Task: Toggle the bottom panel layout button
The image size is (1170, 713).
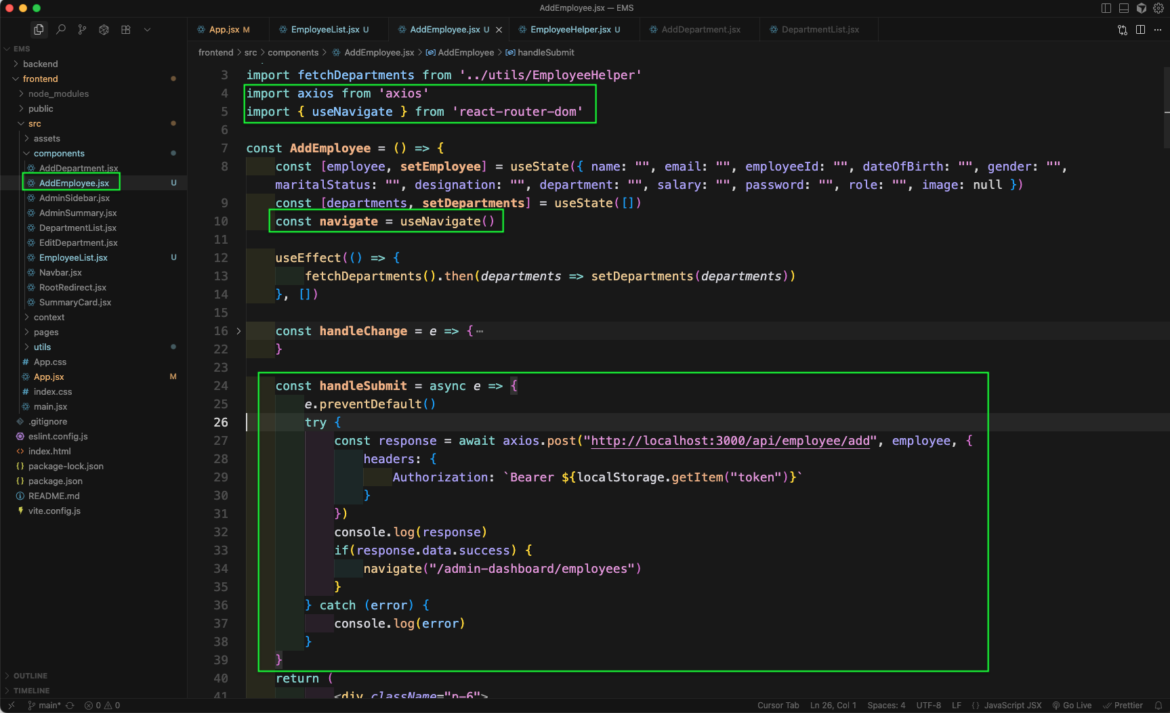Action: (1124, 8)
